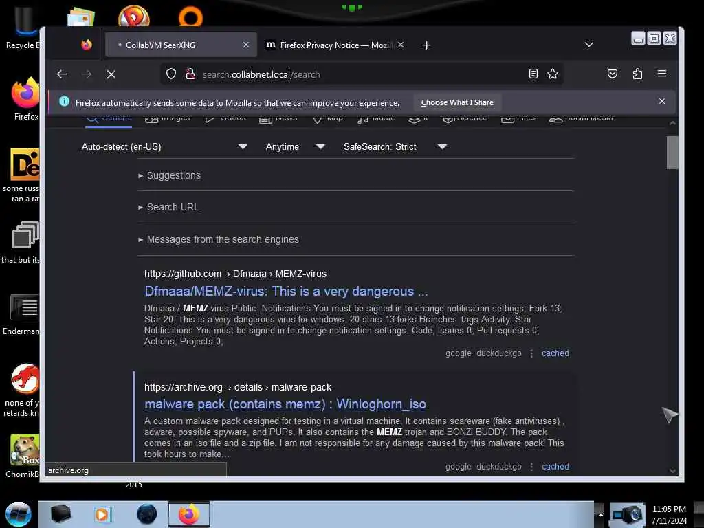Open cached version of GitHub result
This screenshot has width=704, height=528.
pos(555,353)
